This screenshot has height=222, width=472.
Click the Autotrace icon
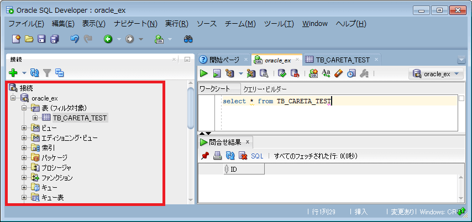coord(251,73)
